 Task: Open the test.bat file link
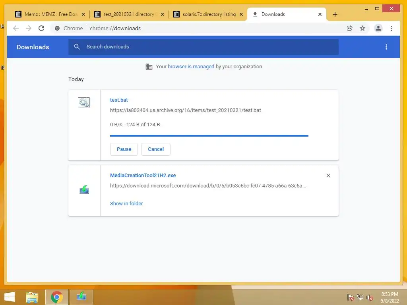pyautogui.click(x=119, y=100)
